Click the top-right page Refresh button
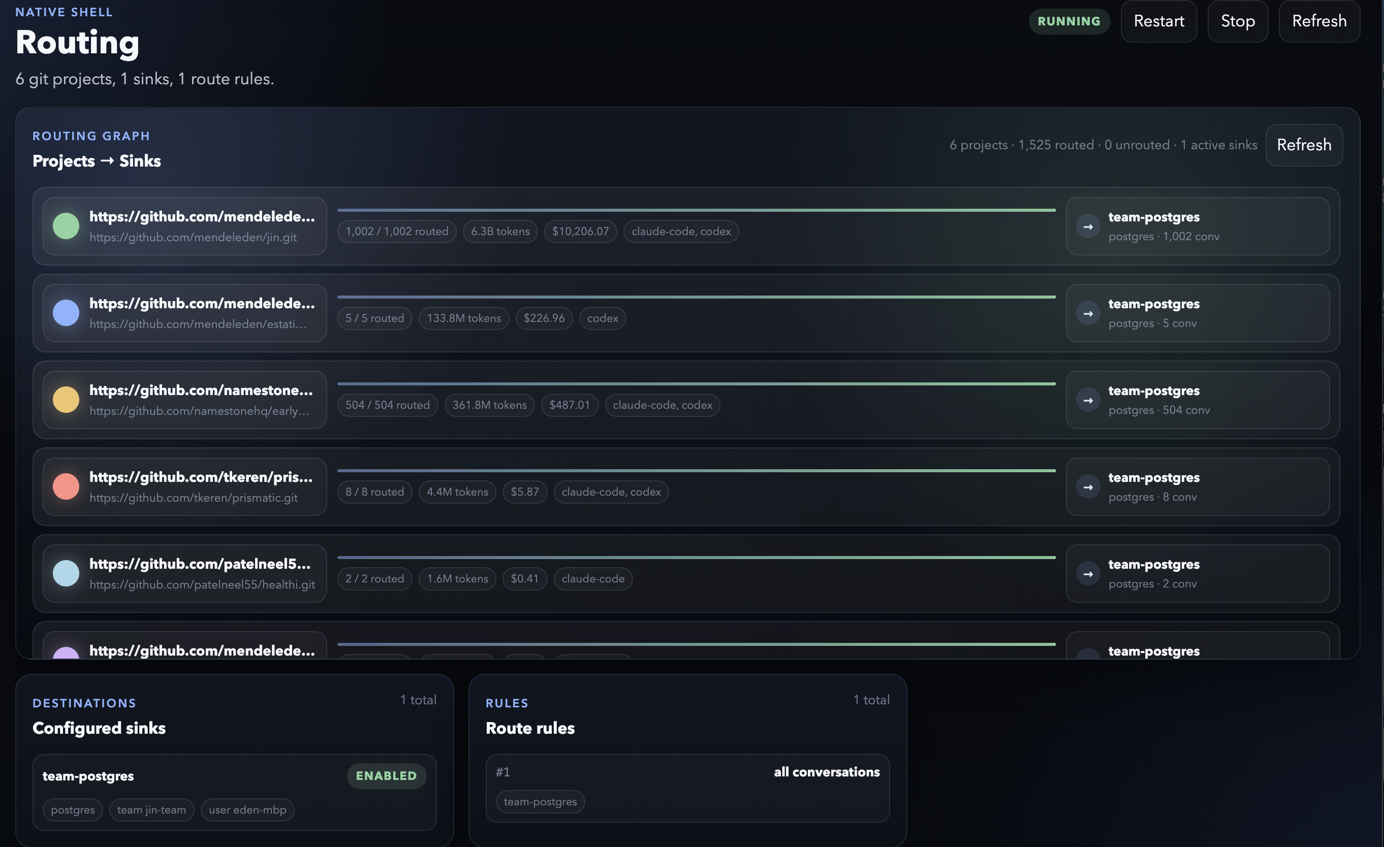This screenshot has height=847, width=1384. point(1319,21)
